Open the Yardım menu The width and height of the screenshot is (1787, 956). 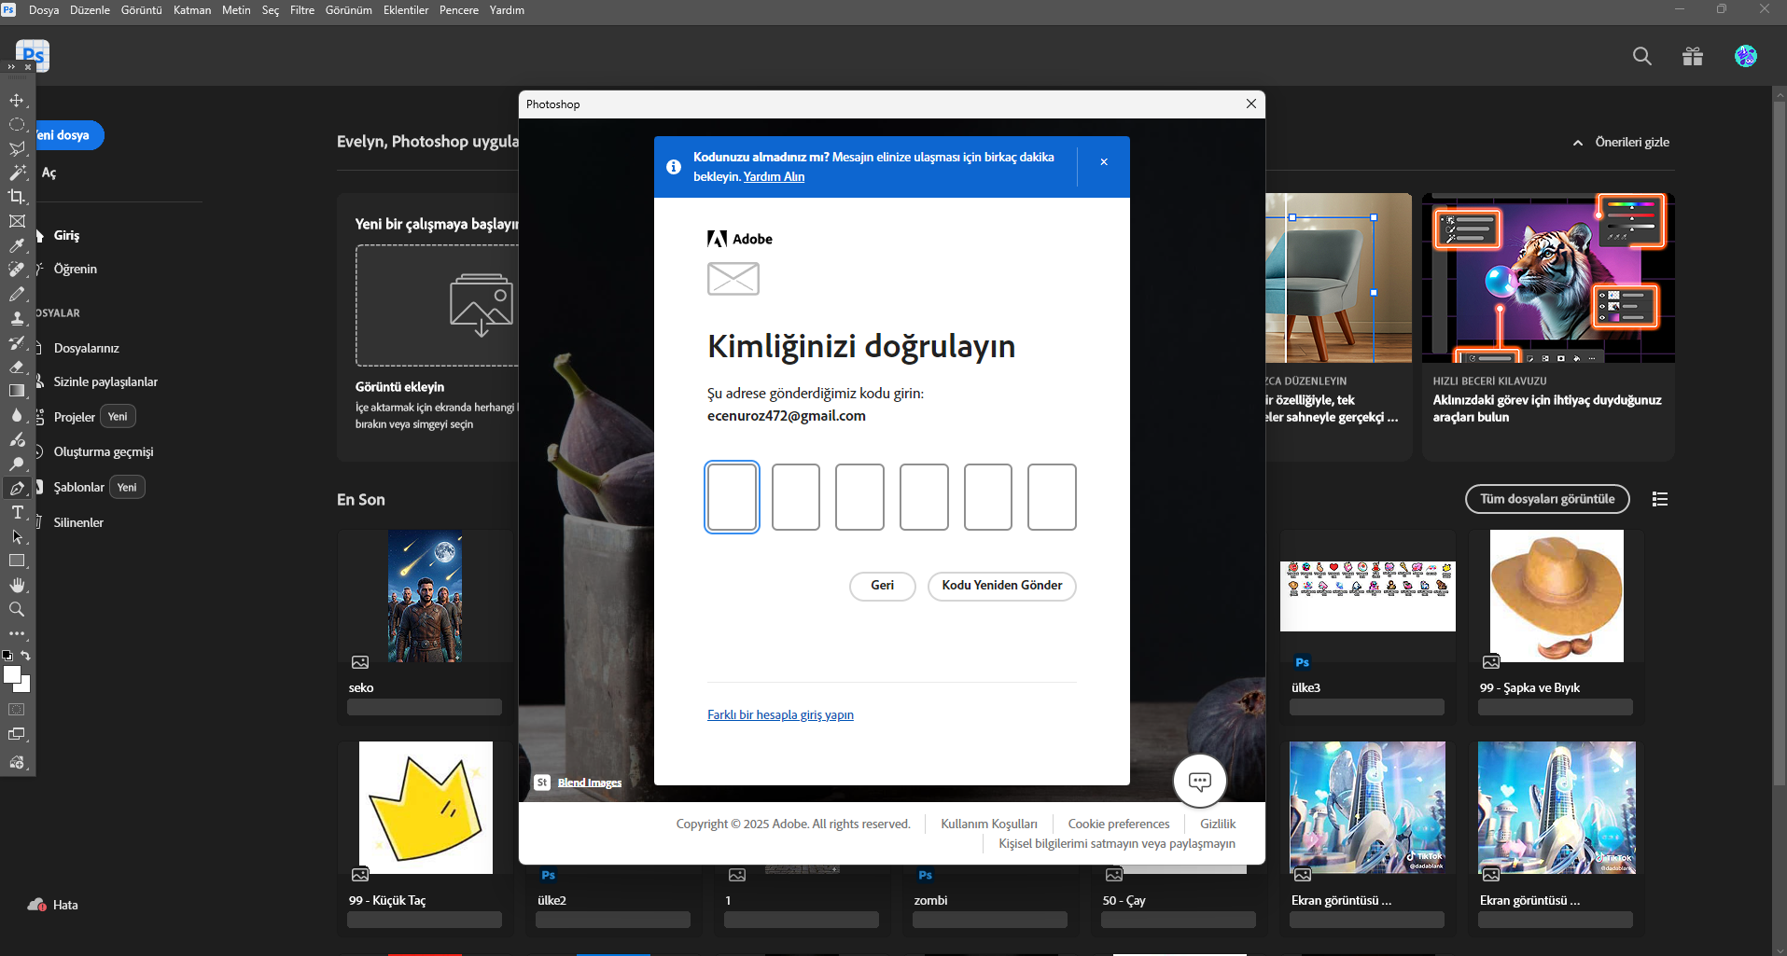507,10
